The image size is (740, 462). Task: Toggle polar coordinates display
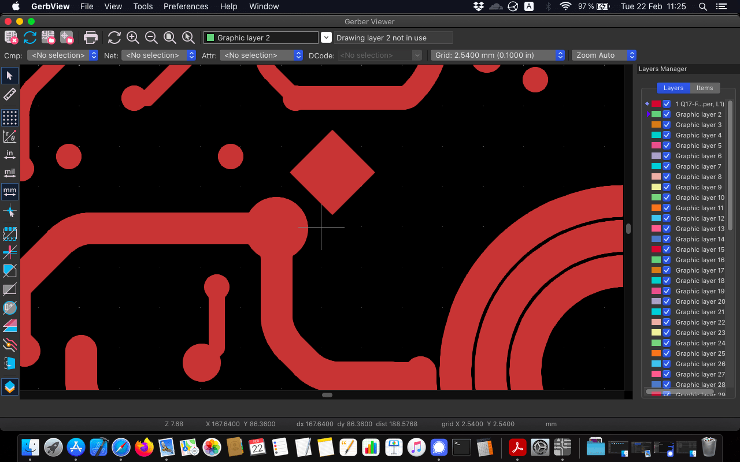[x=10, y=136]
